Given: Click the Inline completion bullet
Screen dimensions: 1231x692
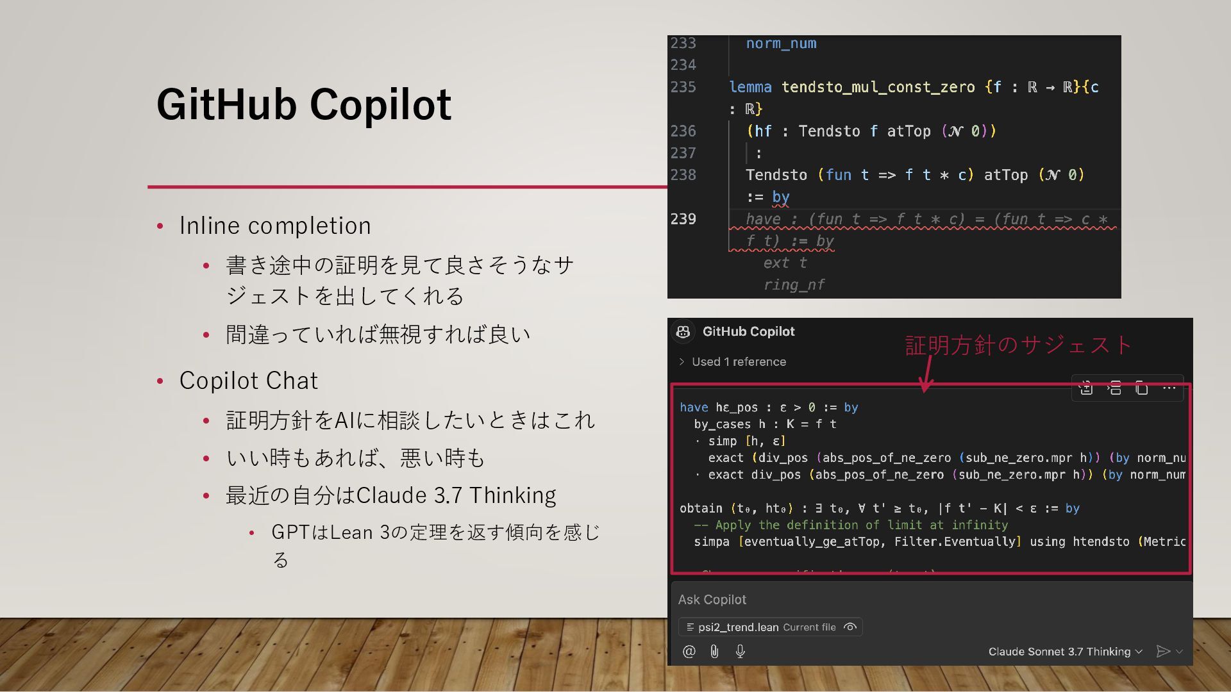Looking at the screenshot, I should (275, 226).
